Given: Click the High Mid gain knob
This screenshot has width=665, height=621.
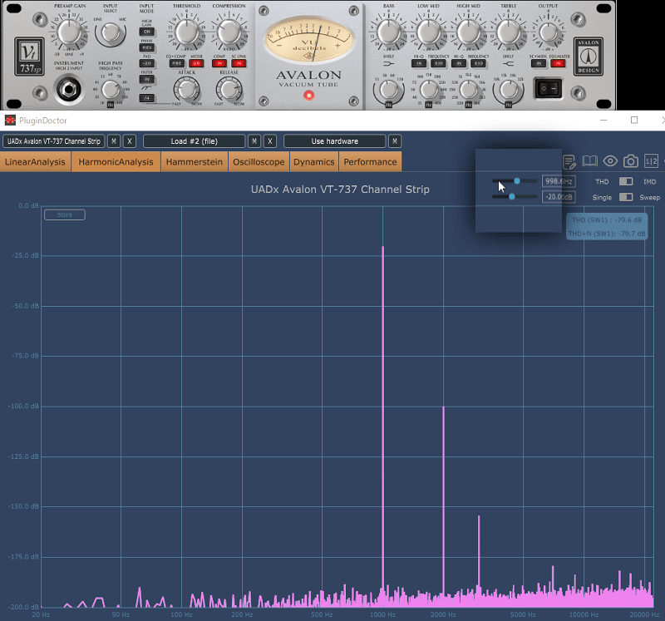Looking at the screenshot, I should tap(468, 32).
